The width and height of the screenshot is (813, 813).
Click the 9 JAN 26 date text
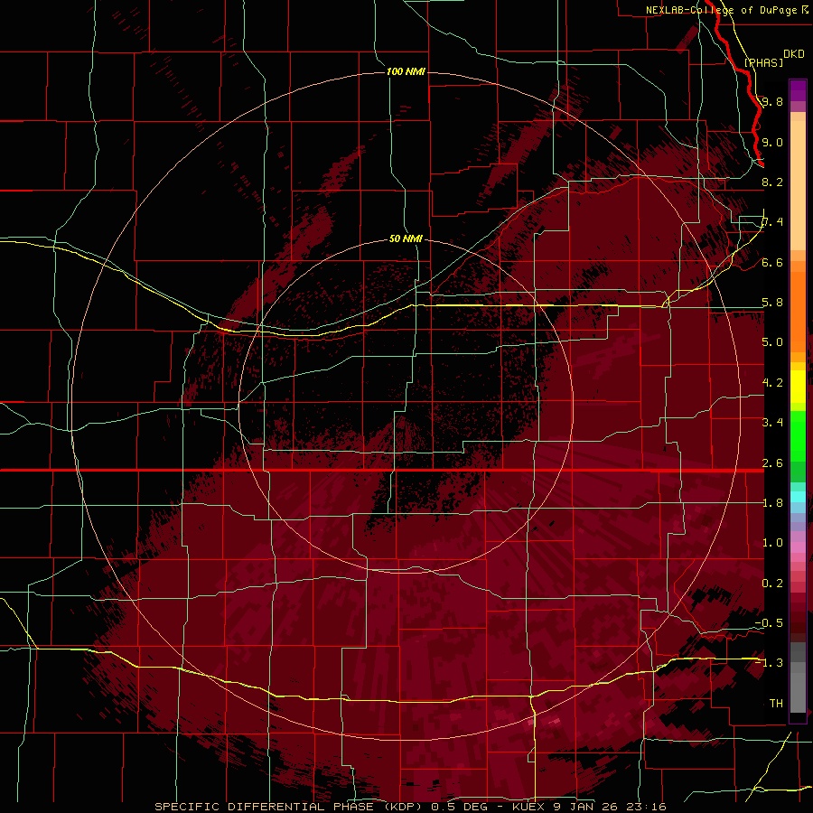click(x=585, y=807)
